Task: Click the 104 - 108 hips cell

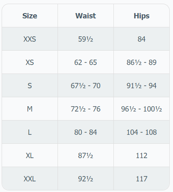Action: coord(142,132)
